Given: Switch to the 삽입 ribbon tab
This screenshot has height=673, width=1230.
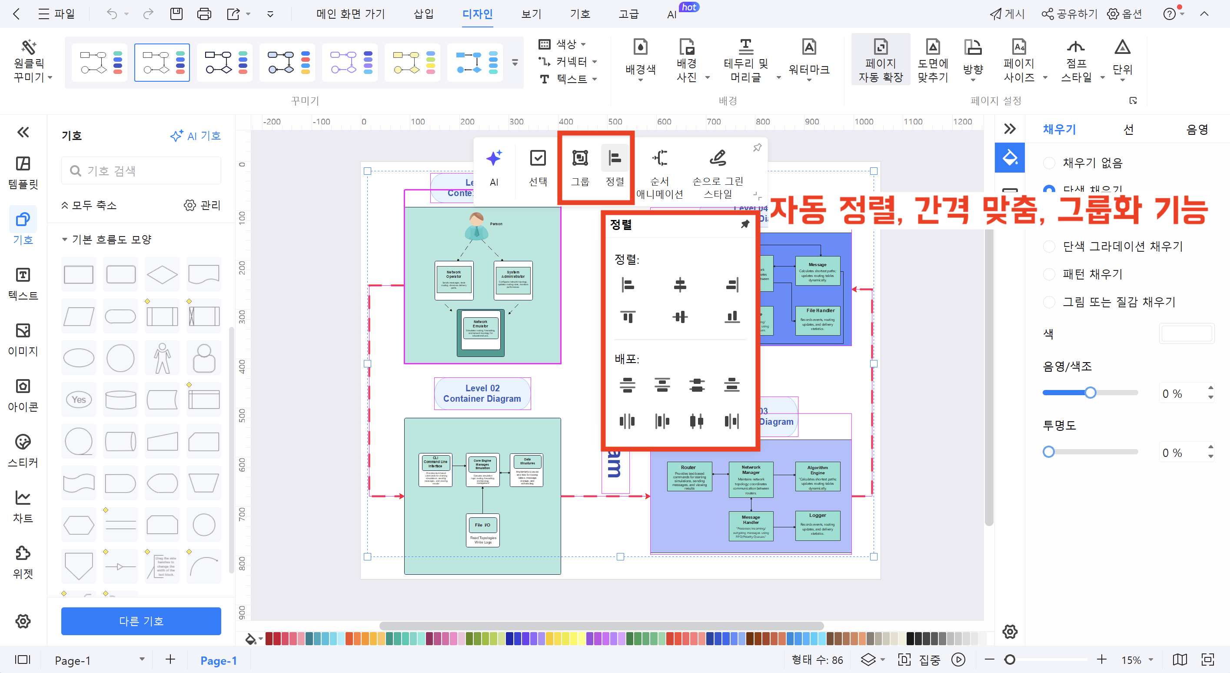Looking at the screenshot, I should pos(423,14).
